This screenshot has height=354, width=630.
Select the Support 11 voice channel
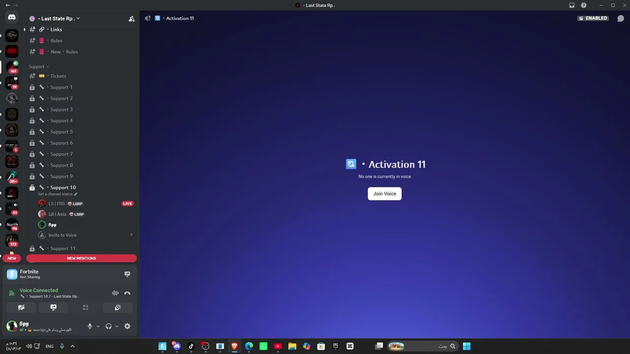point(81,248)
